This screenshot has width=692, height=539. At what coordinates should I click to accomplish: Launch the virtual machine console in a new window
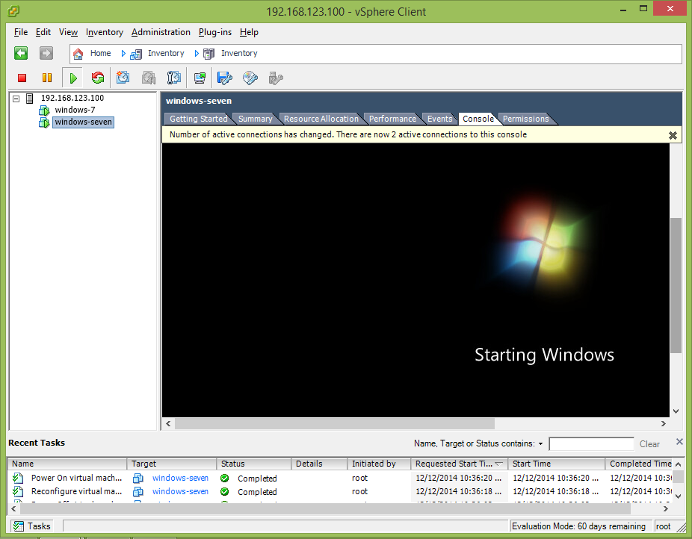pos(200,78)
